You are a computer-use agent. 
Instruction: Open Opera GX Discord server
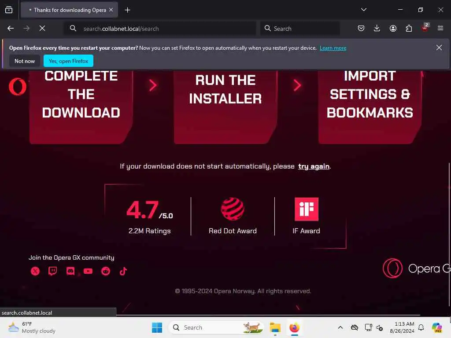[x=70, y=271]
